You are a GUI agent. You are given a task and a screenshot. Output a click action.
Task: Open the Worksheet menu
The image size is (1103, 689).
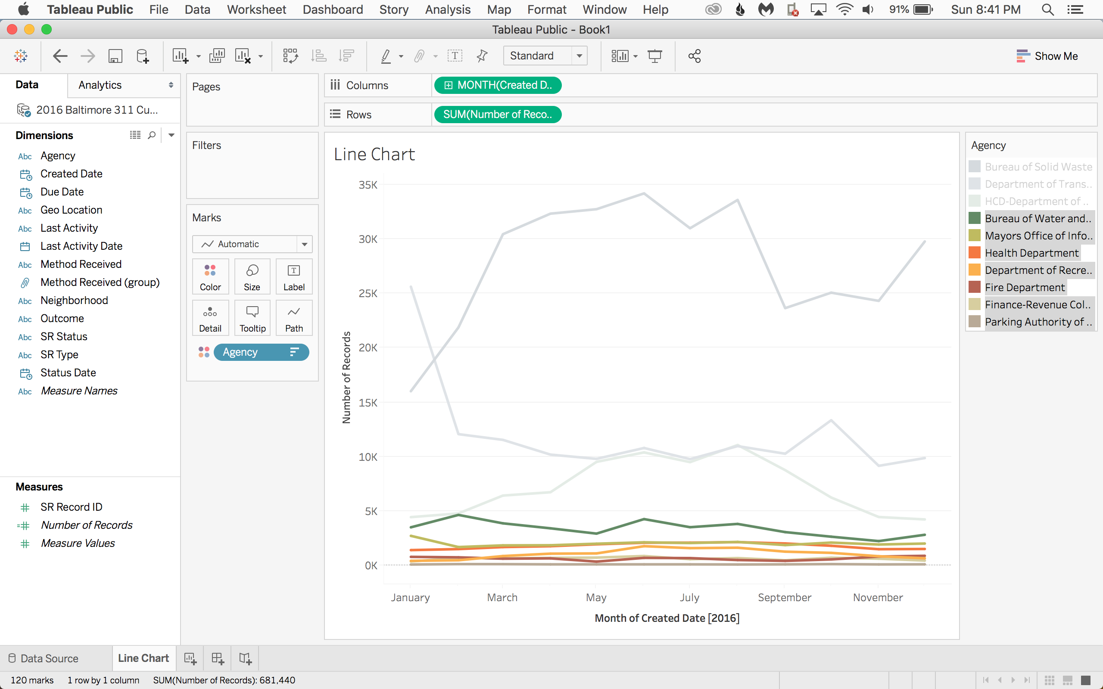(257, 9)
